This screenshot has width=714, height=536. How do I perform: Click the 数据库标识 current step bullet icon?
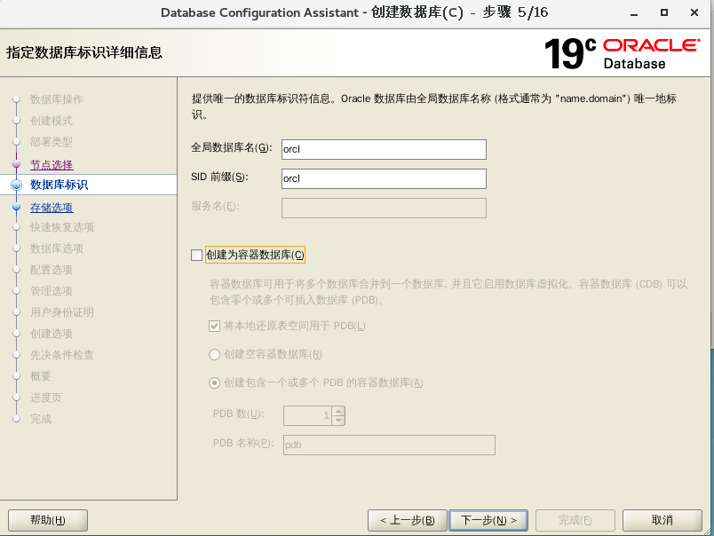pos(16,185)
